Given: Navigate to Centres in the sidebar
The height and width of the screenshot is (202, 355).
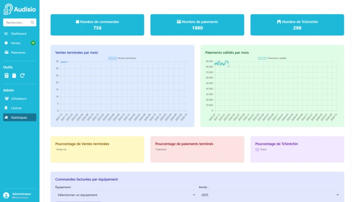Looking at the screenshot, I should pyautogui.click(x=16, y=108).
